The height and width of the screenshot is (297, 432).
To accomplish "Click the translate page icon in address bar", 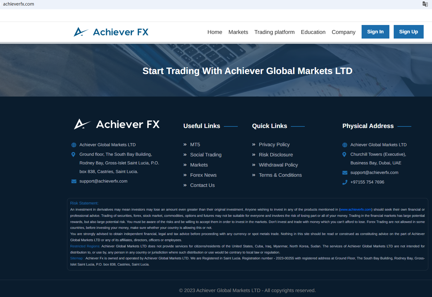I will [425, 4].
